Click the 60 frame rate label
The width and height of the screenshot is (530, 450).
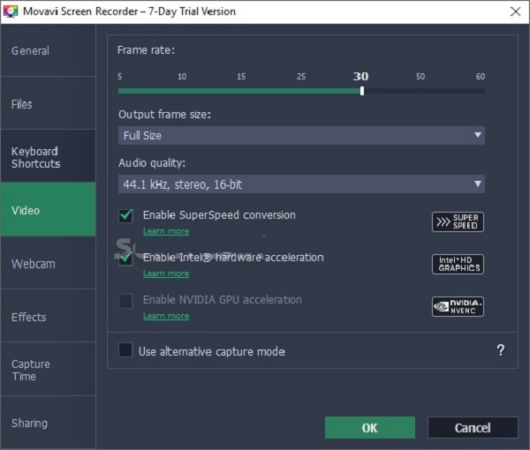click(481, 76)
